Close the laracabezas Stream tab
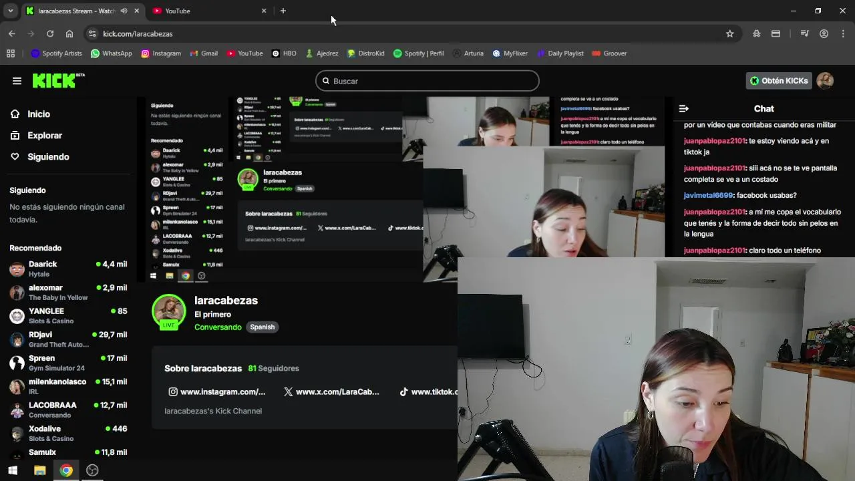Screen dimensions: 855x481 click(137, 11)
